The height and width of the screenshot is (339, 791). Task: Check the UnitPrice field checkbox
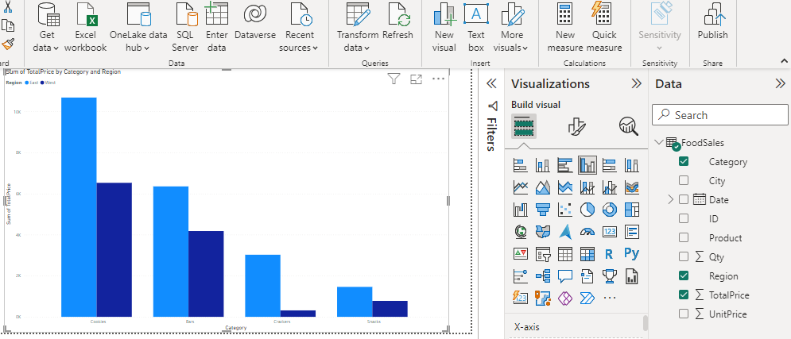pos(684,314)
